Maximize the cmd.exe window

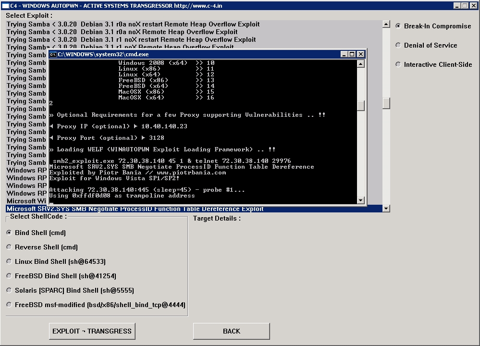352,54
